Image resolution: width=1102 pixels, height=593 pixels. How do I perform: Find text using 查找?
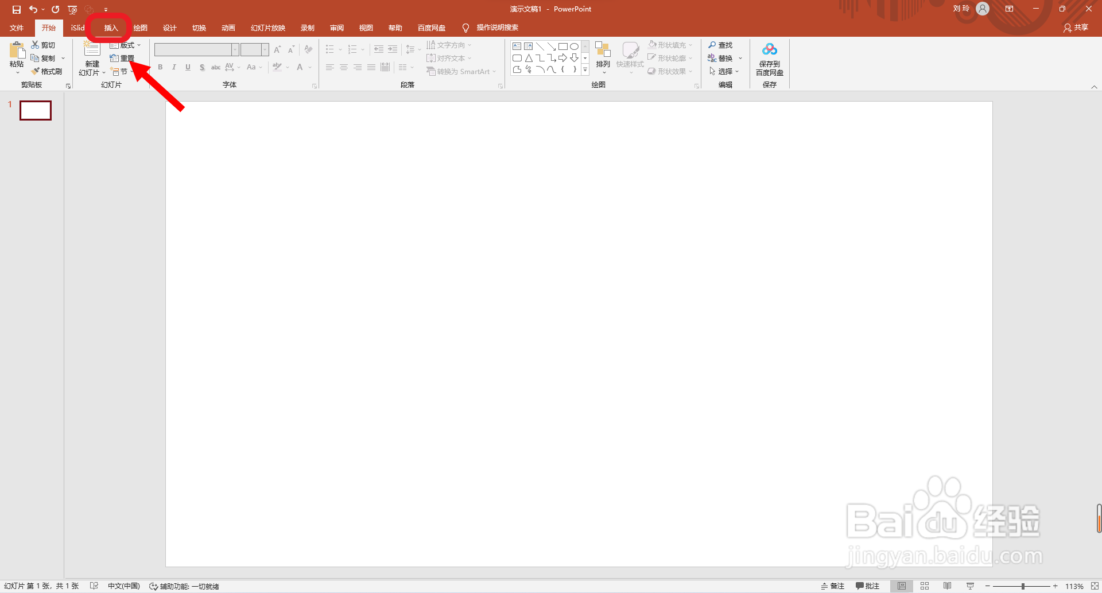[x=720, y=45]
